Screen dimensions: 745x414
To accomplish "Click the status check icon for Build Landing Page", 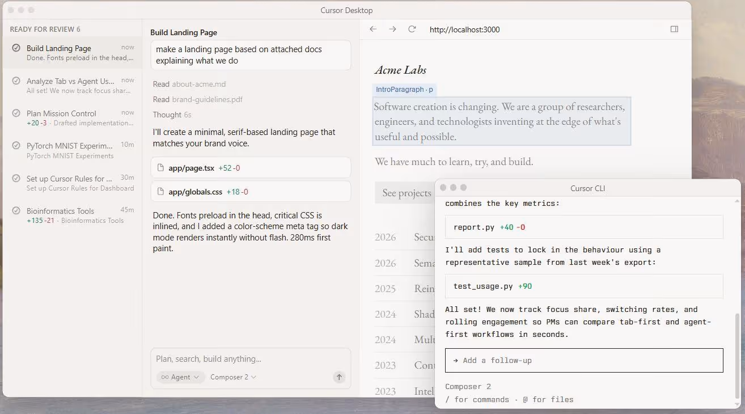I will point(16,48).
